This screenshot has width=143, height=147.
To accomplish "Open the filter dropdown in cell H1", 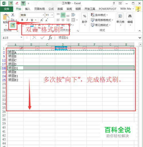I will point(132,48).
